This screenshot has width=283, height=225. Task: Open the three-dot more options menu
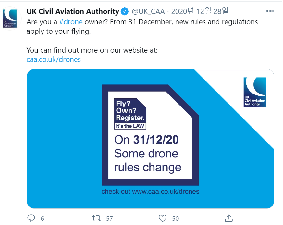click(x=270, y=11)
